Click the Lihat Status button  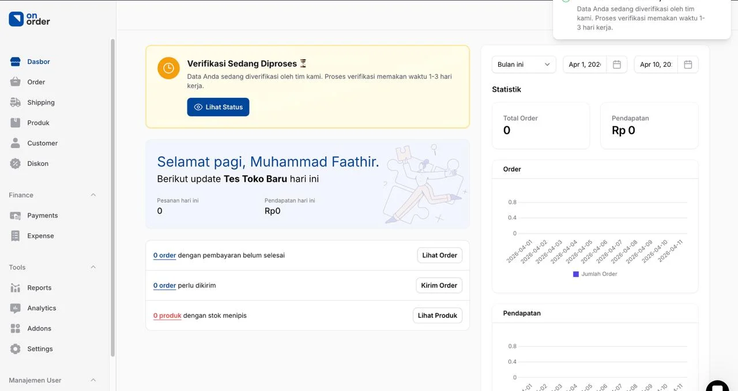pos(218,107)
